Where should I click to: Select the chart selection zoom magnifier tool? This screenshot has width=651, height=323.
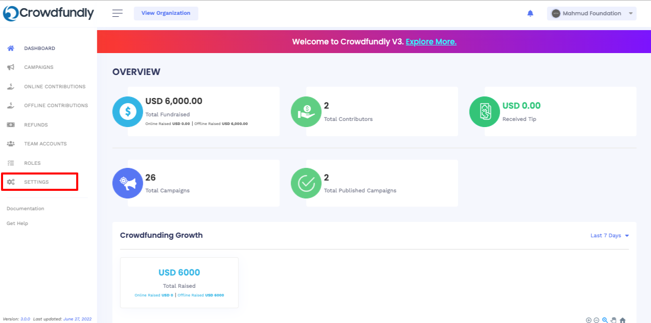(605, 320)
